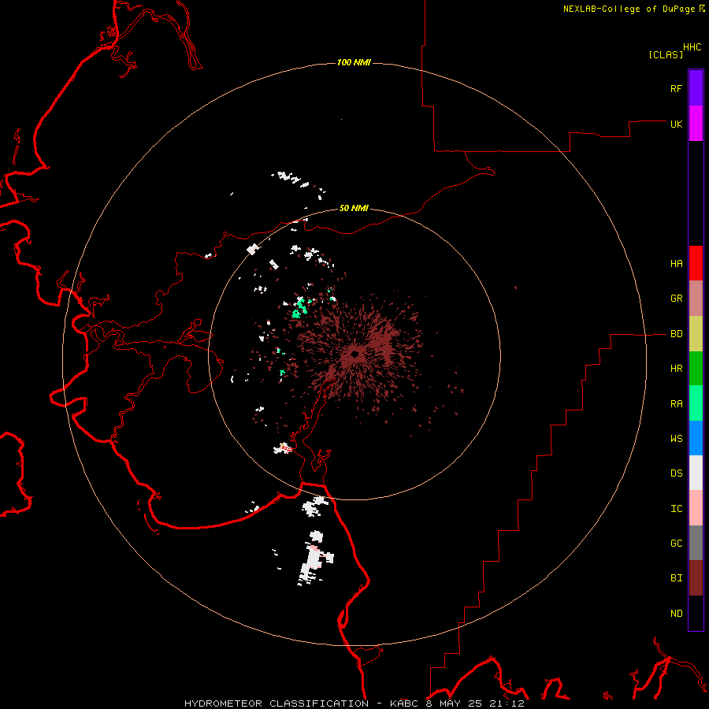Click the DS legend label
The height and width of the screenshot is (709, 709).
pos(676,473)
